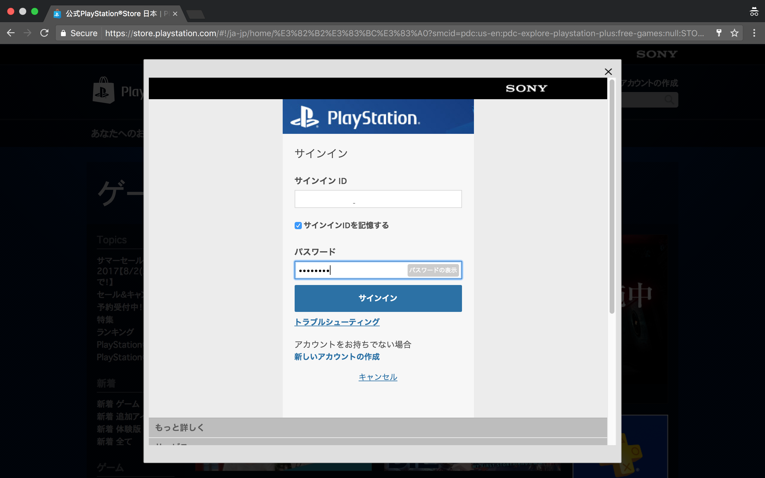Open Chrome three-dot menu
Image resolution: width=765 pixels, height=478 pixels.
pos(754,33)
